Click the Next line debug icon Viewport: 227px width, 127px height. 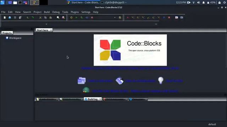point(138,18)
